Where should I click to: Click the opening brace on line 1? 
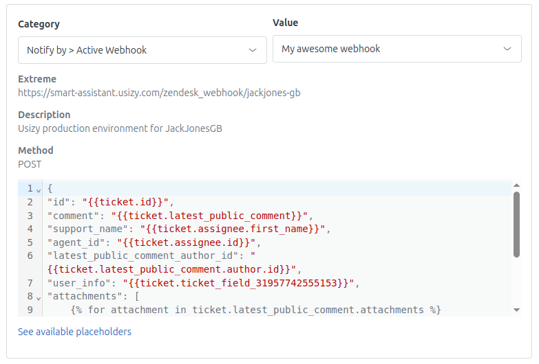click(x=50, y=188)
